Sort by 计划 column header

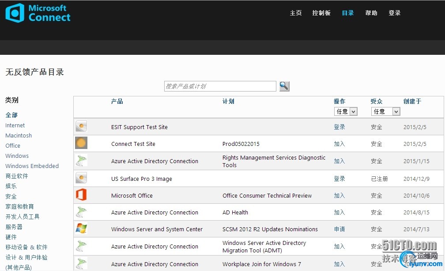pos(228,101)
